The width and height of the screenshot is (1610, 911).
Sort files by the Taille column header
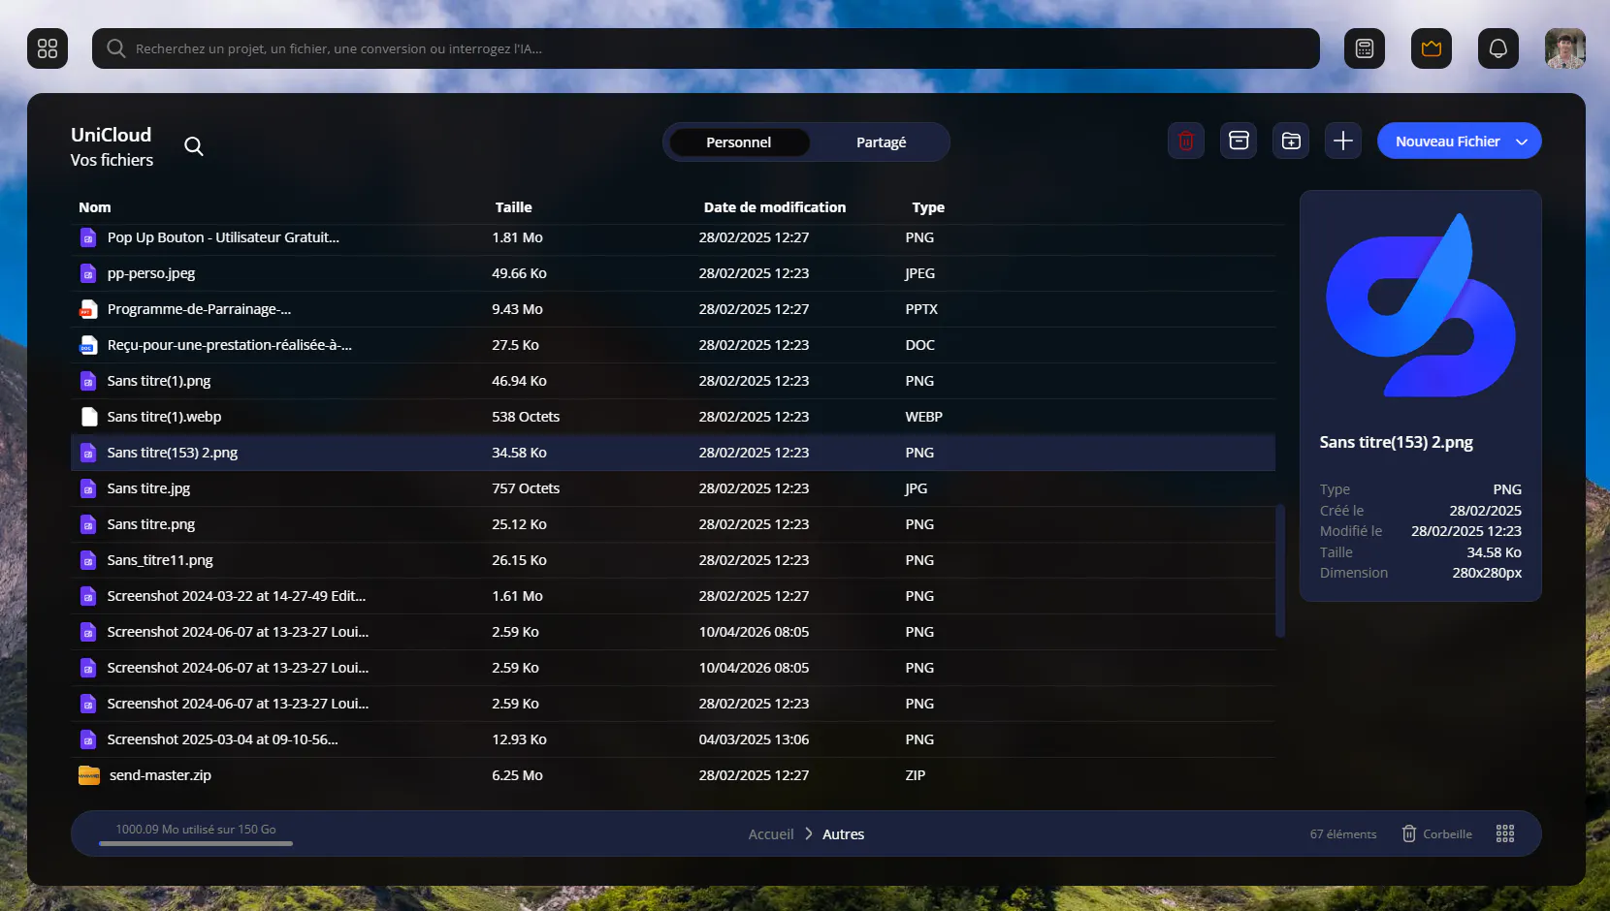click(514, 207)
